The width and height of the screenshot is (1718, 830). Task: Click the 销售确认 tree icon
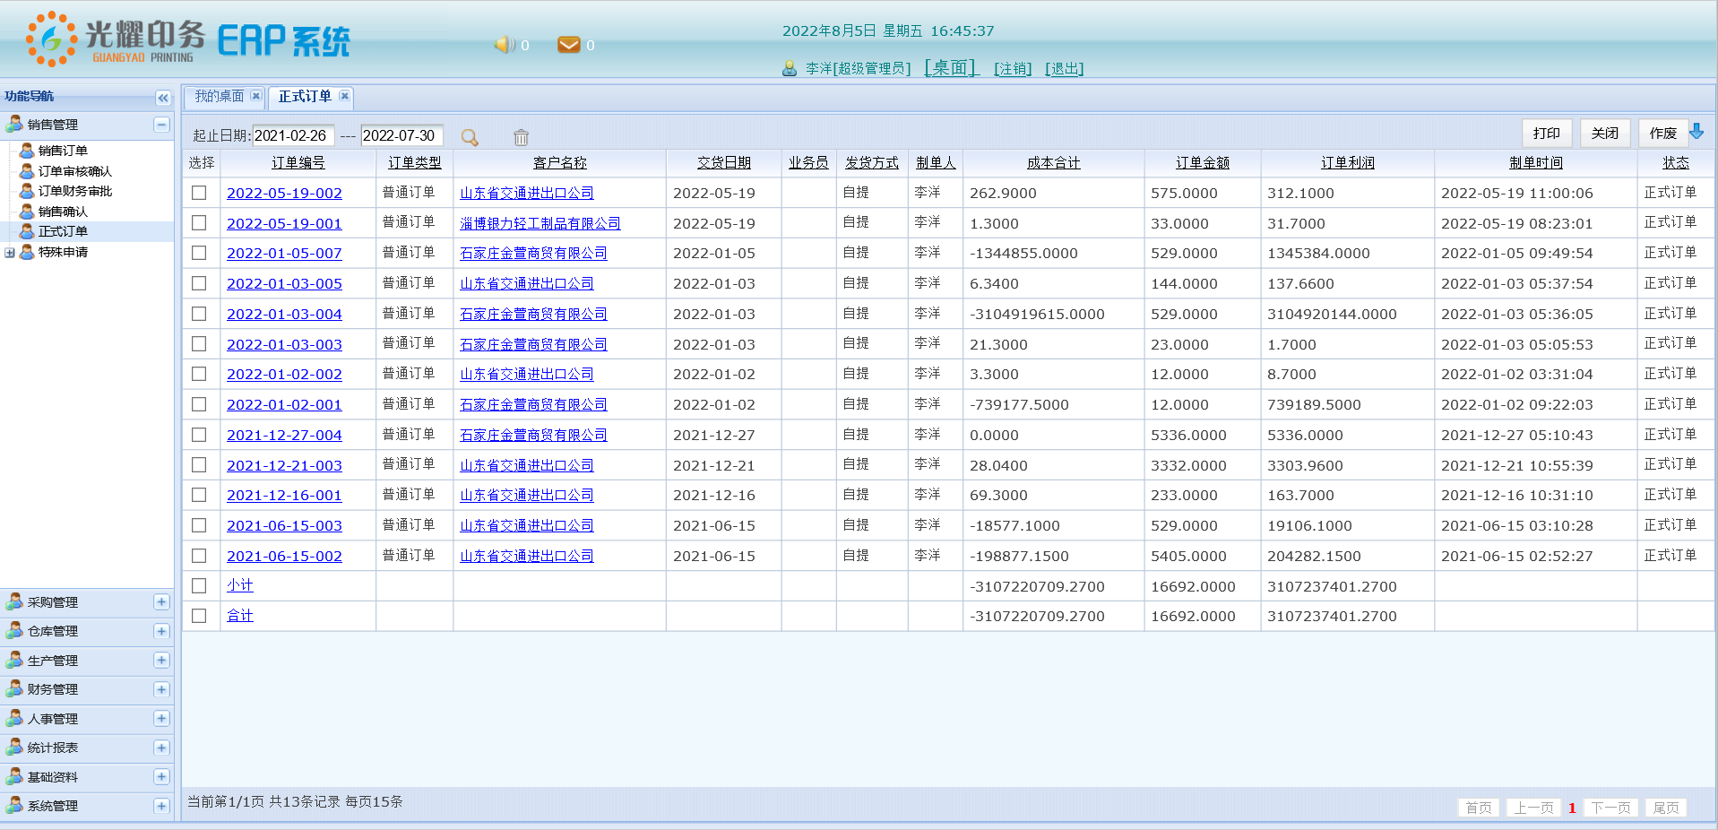point(27,212)
